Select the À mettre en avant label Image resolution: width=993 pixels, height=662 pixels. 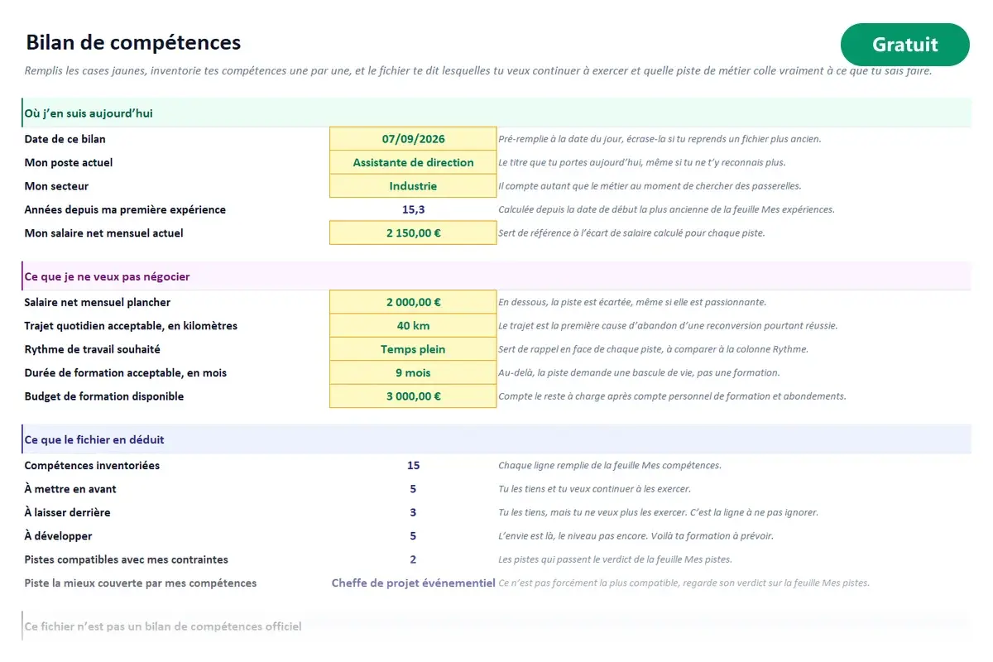coord(70,489)
